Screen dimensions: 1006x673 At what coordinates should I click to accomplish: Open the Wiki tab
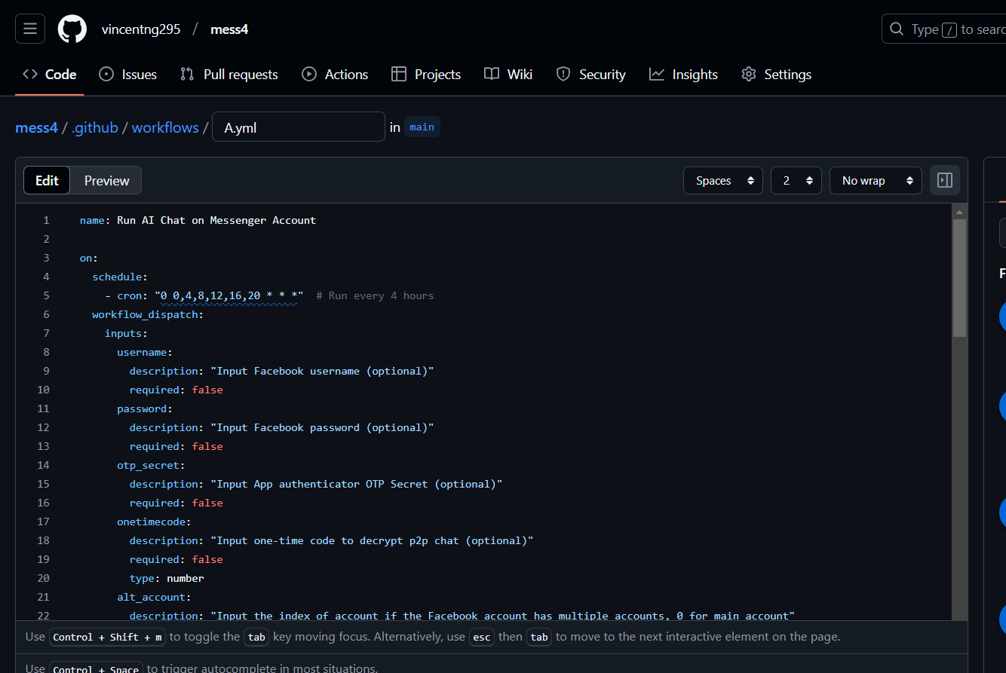click(508, 74)
